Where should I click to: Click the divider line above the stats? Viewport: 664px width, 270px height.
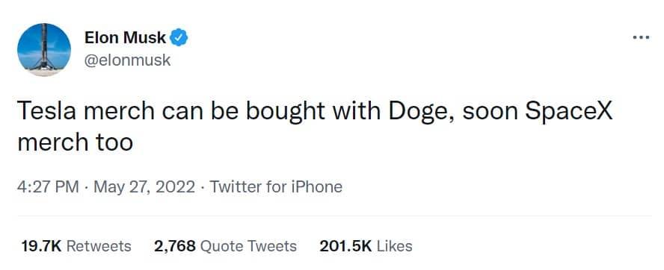pos(334,216)
